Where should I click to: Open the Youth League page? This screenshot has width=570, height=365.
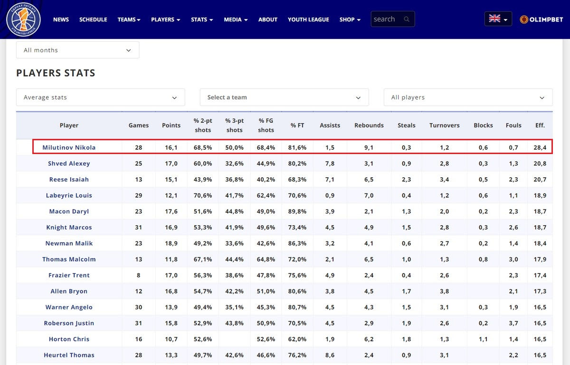(x=308, y=19)
